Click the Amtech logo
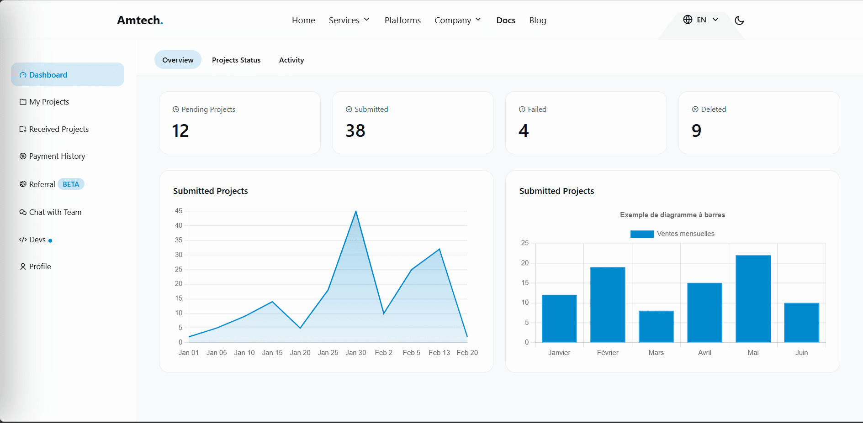Viewport: 863px width, 423px height. 140,20
